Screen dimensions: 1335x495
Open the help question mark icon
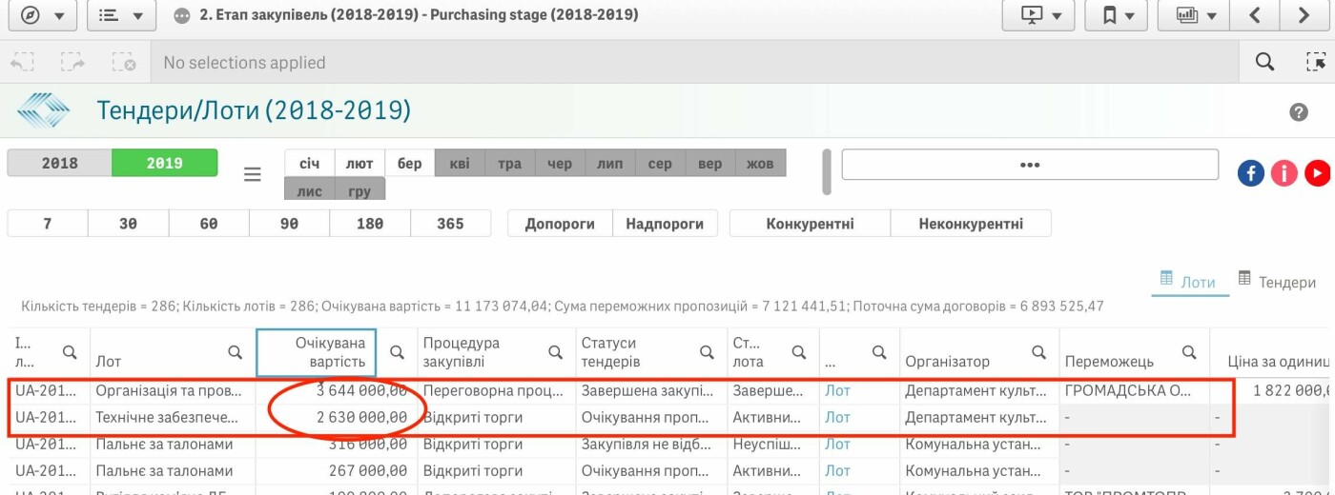coord(1299,112)
